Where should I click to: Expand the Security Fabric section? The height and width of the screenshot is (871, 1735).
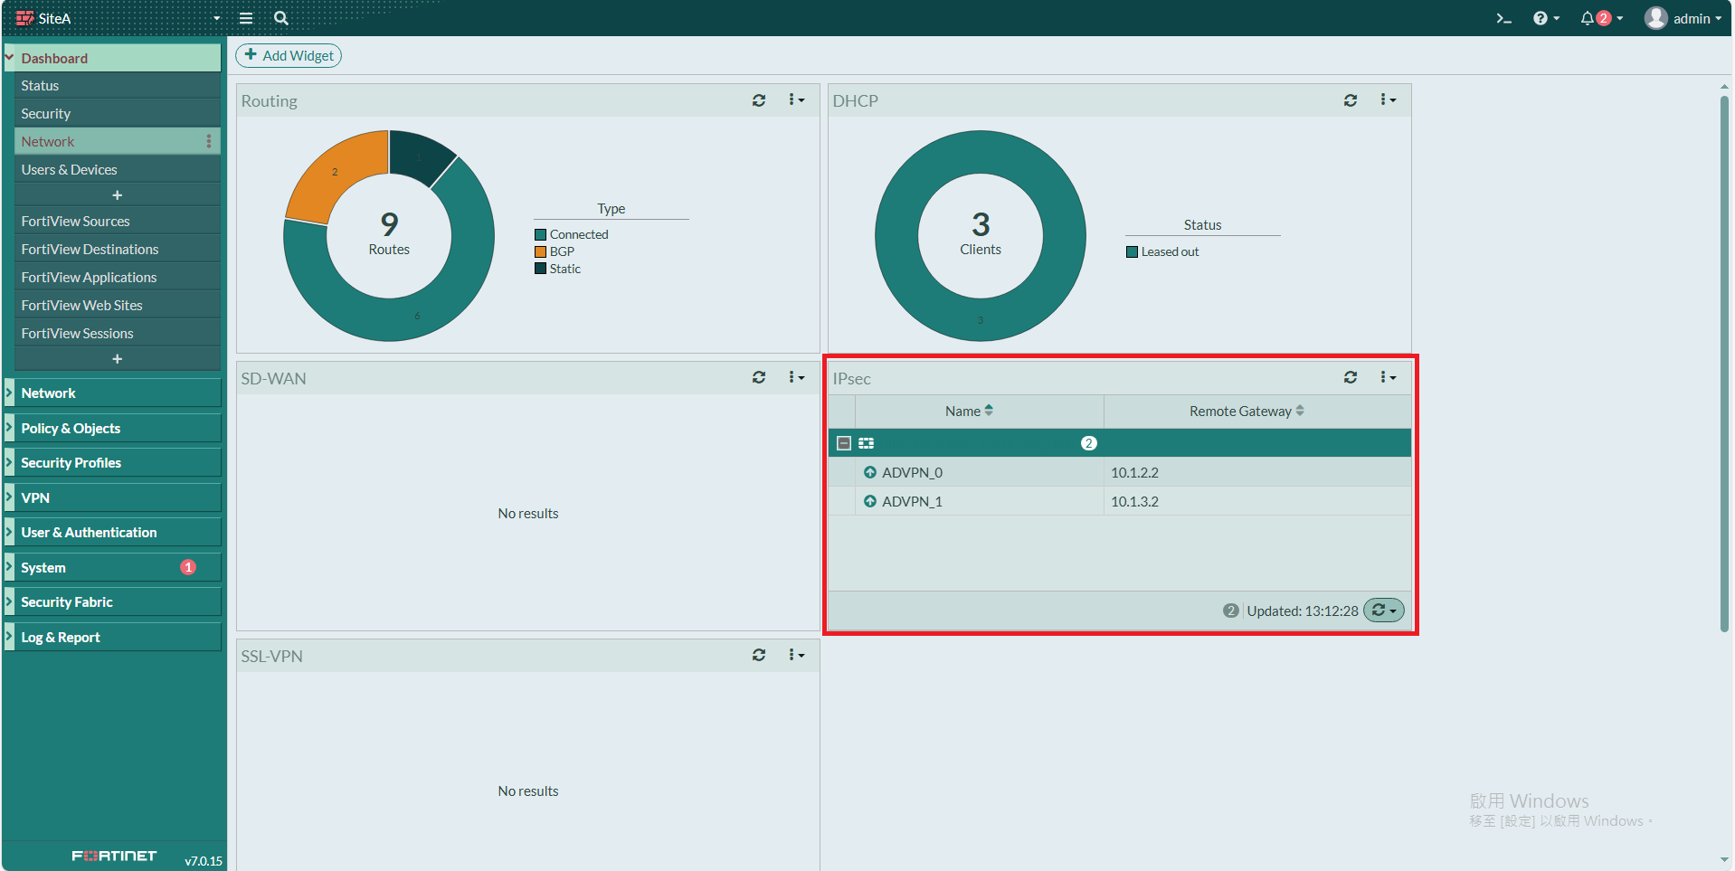[113, 602]
